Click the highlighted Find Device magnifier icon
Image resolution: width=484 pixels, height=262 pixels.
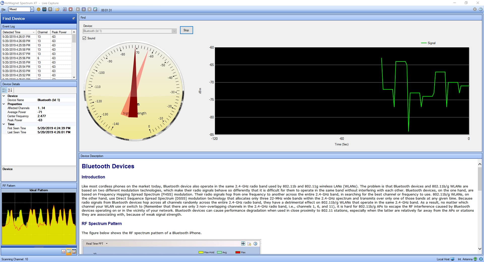click(x=69, y=251)
